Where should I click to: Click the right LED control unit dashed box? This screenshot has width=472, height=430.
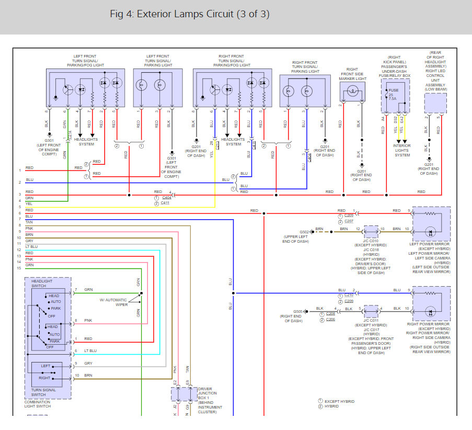point(435,103)
